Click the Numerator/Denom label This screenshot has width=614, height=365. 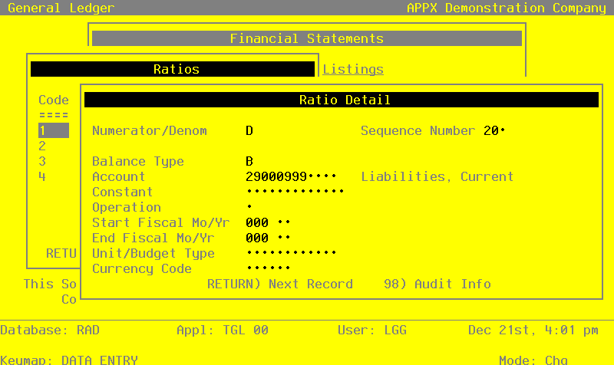coord(149,130)
